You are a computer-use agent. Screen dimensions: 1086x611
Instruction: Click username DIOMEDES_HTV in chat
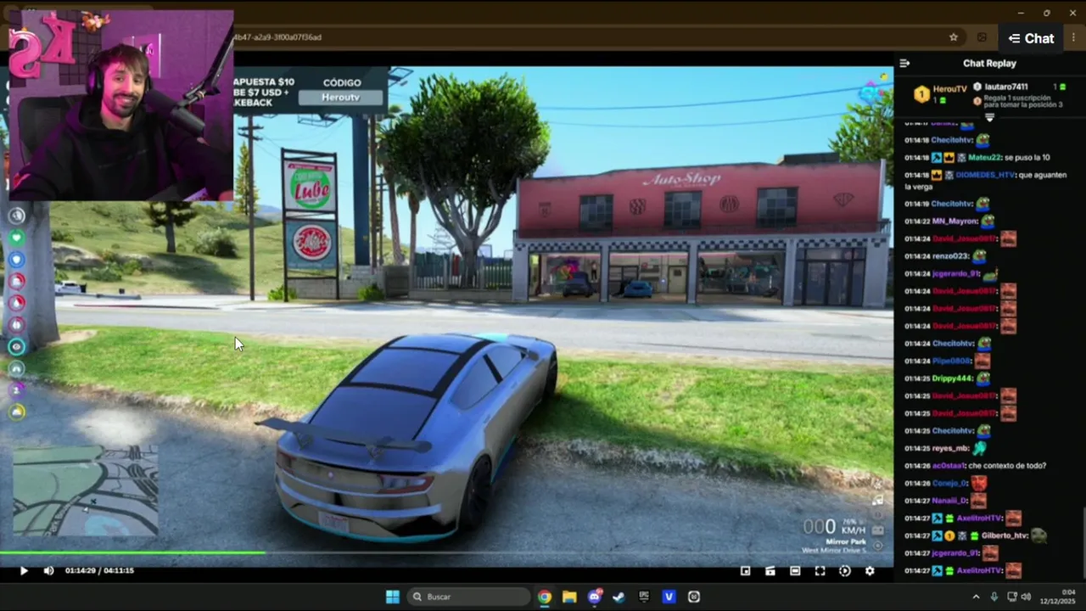click(x=986, y=175)
